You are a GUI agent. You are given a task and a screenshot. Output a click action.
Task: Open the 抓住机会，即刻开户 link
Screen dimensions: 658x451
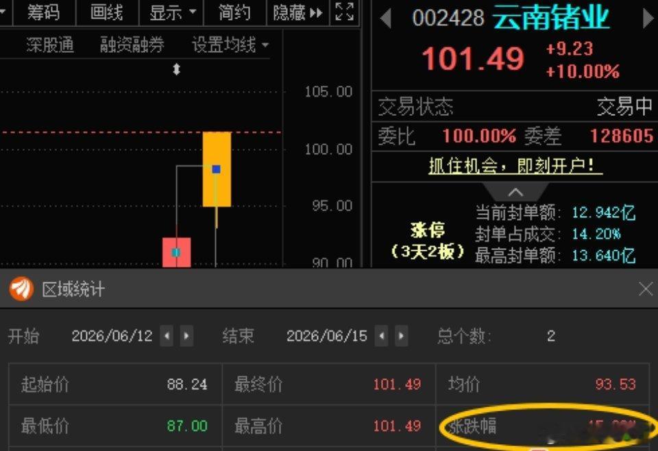pos(515,166)
